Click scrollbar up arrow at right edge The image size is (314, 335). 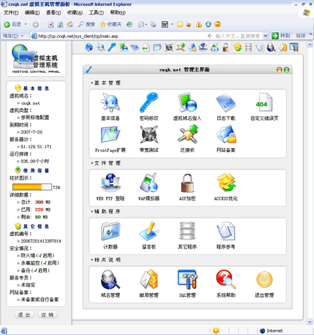click(x=309, y=45)
